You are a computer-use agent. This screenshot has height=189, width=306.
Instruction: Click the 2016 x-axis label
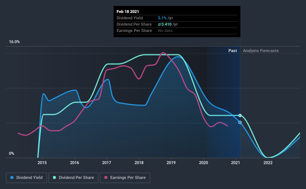[75, 163]
